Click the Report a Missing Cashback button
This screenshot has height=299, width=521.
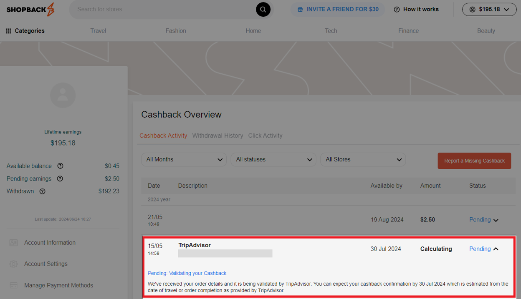[x=474, y=161]
